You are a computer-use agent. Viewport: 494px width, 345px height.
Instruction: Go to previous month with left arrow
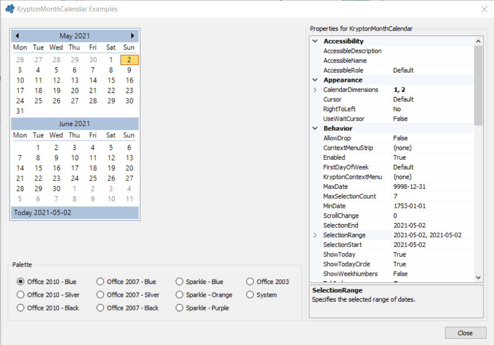17,36
